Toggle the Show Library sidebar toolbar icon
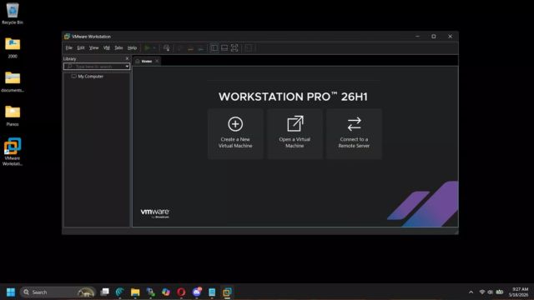 pyautogui.click(x=214, y=48)
